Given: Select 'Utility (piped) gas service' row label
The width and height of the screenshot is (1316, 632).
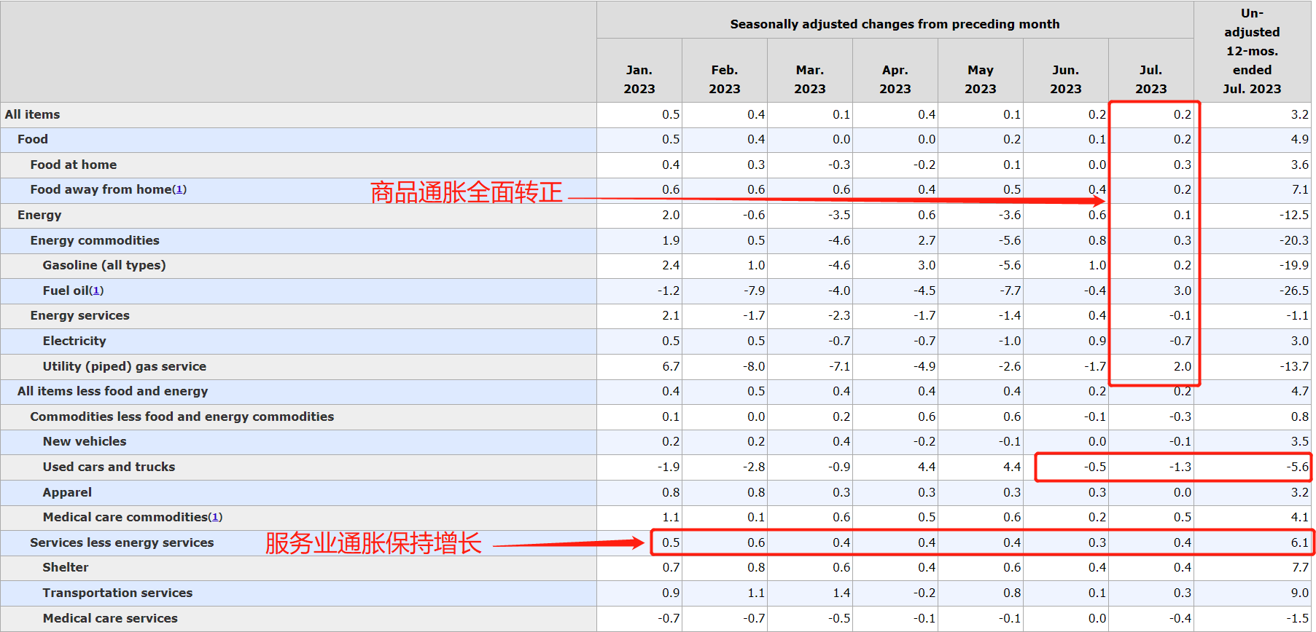Looking at the screenshot, I should [x=125, y=366].
